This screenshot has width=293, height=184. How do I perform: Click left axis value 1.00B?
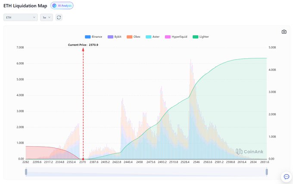click(x=20, y=143)
